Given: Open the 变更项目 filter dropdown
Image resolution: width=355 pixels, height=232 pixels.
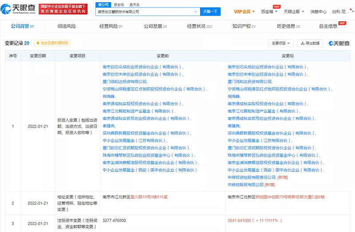Looking at the screenshot, I should (281, 43).
